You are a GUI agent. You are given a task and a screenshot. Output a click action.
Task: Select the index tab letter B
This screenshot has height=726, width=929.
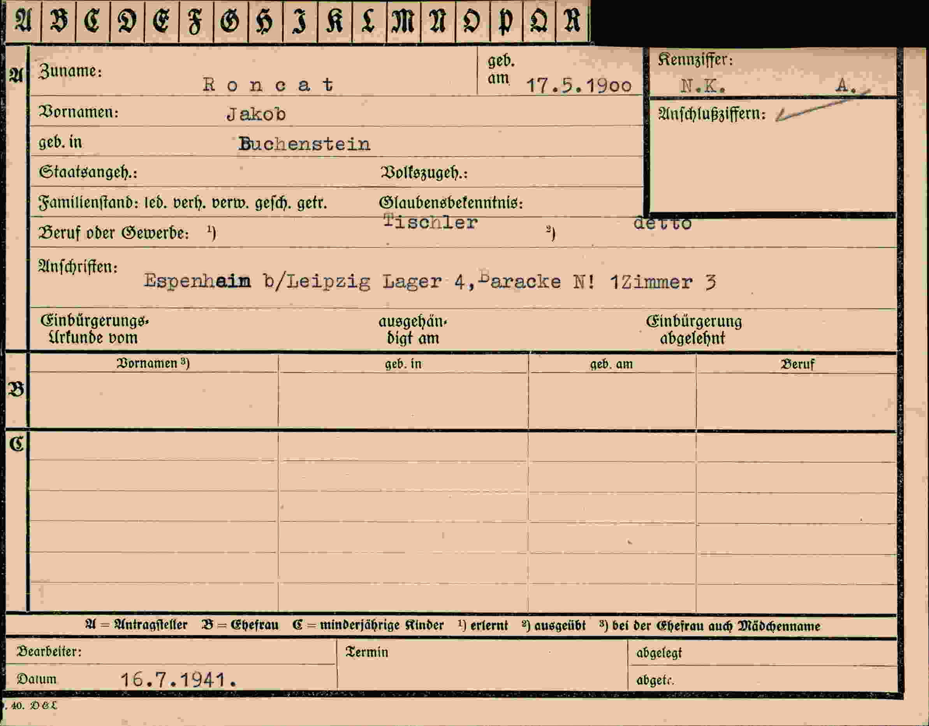[x=59, y=21]
